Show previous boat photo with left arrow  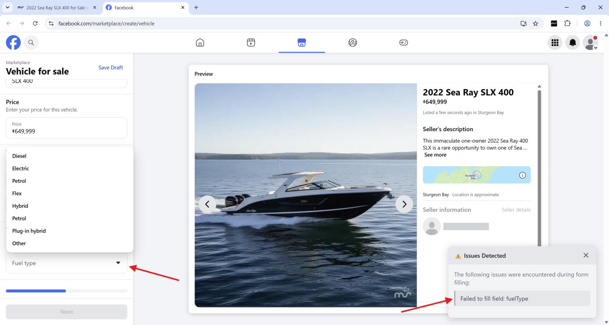(x=207, y=204)
